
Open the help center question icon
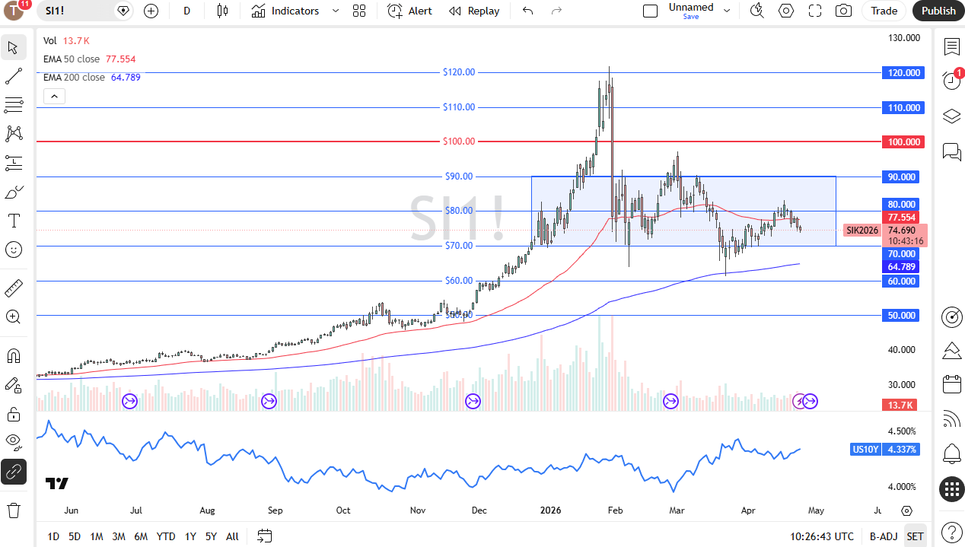[951, 533]
